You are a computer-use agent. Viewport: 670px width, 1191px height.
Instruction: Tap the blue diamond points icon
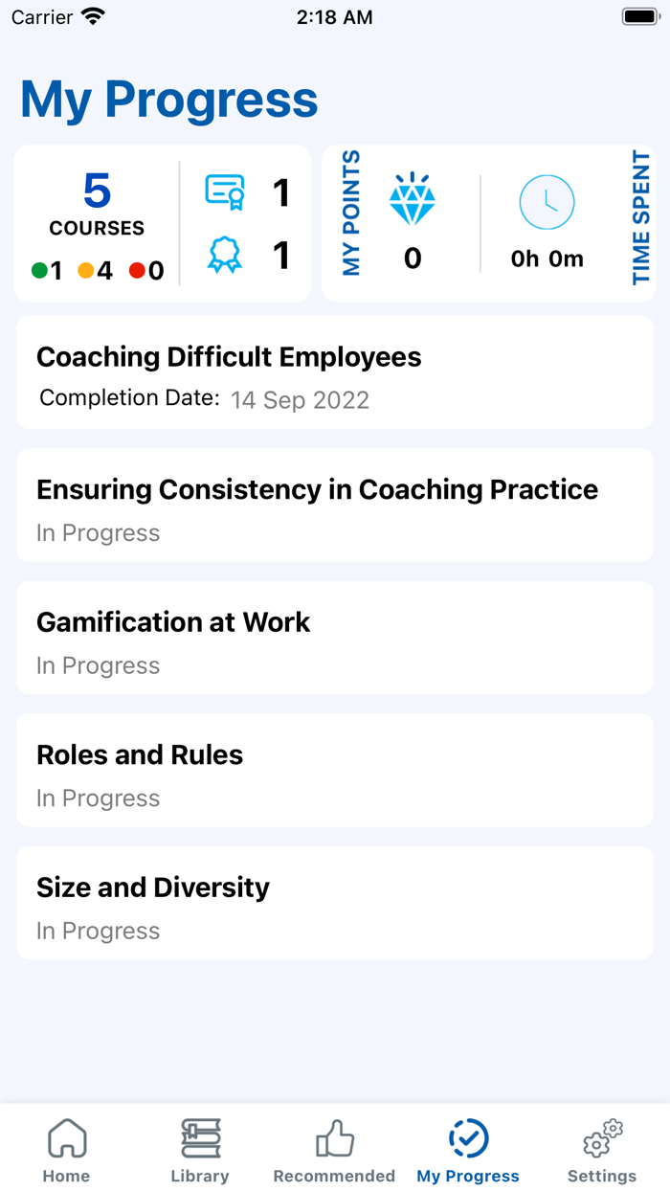(413, 199)
